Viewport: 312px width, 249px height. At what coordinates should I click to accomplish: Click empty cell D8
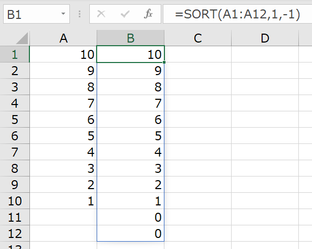click(265, 168)
